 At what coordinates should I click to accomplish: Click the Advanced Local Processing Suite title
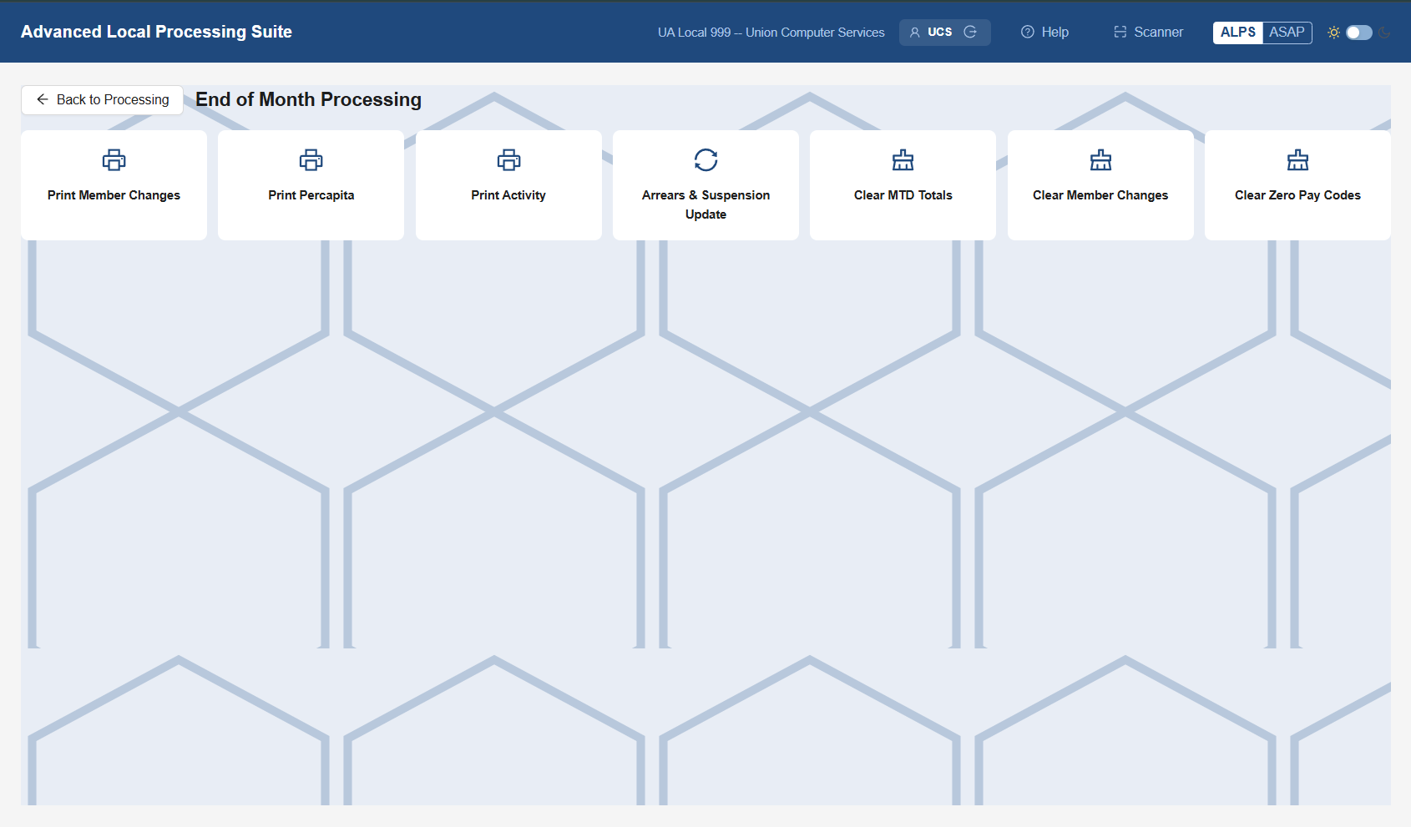[x=156, y=32]
